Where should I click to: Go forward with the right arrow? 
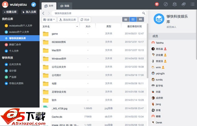tap(49, 13)
